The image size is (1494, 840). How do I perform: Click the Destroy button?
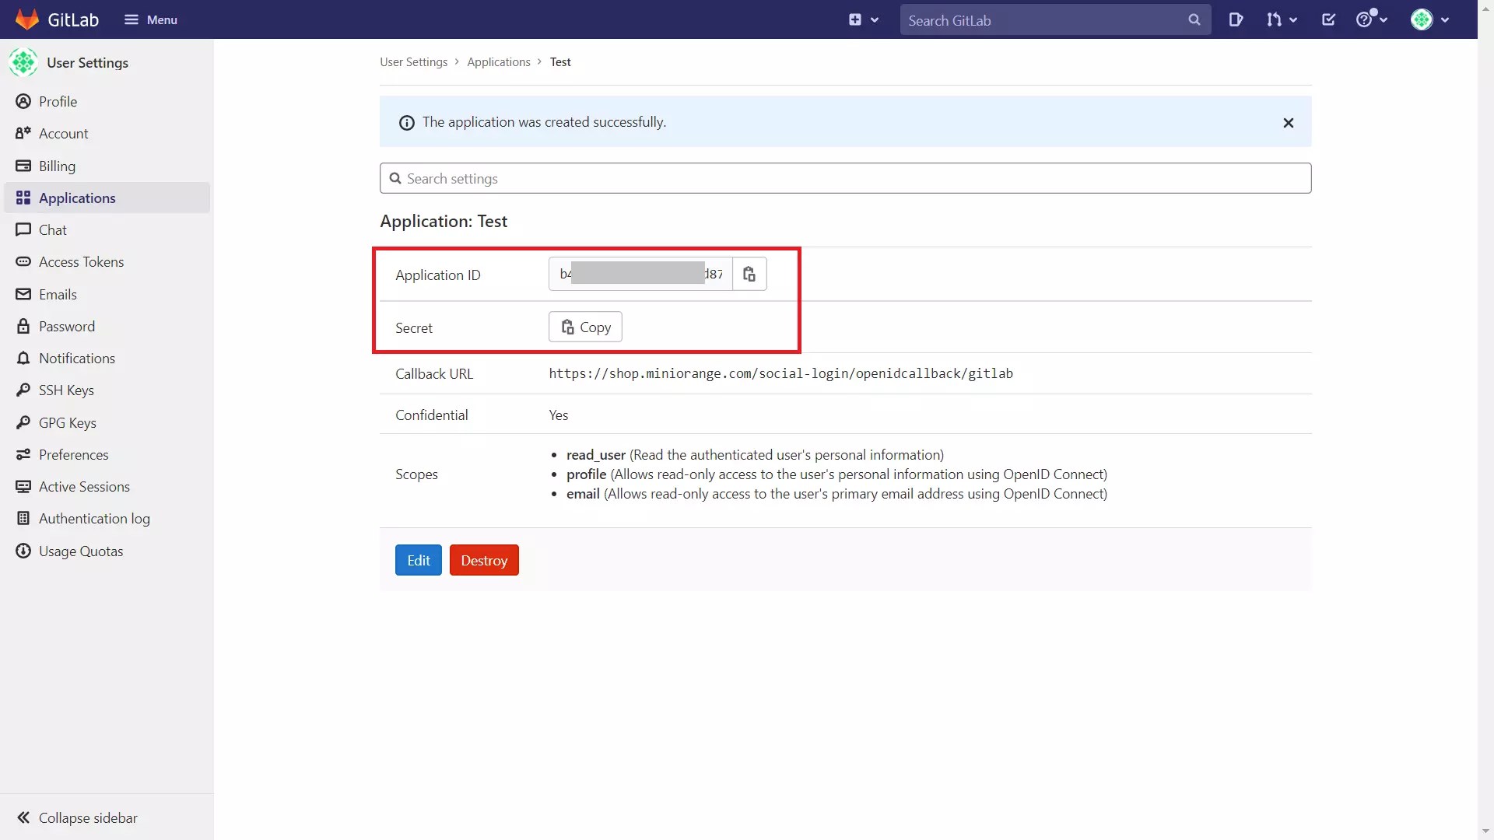click(484, 559)
